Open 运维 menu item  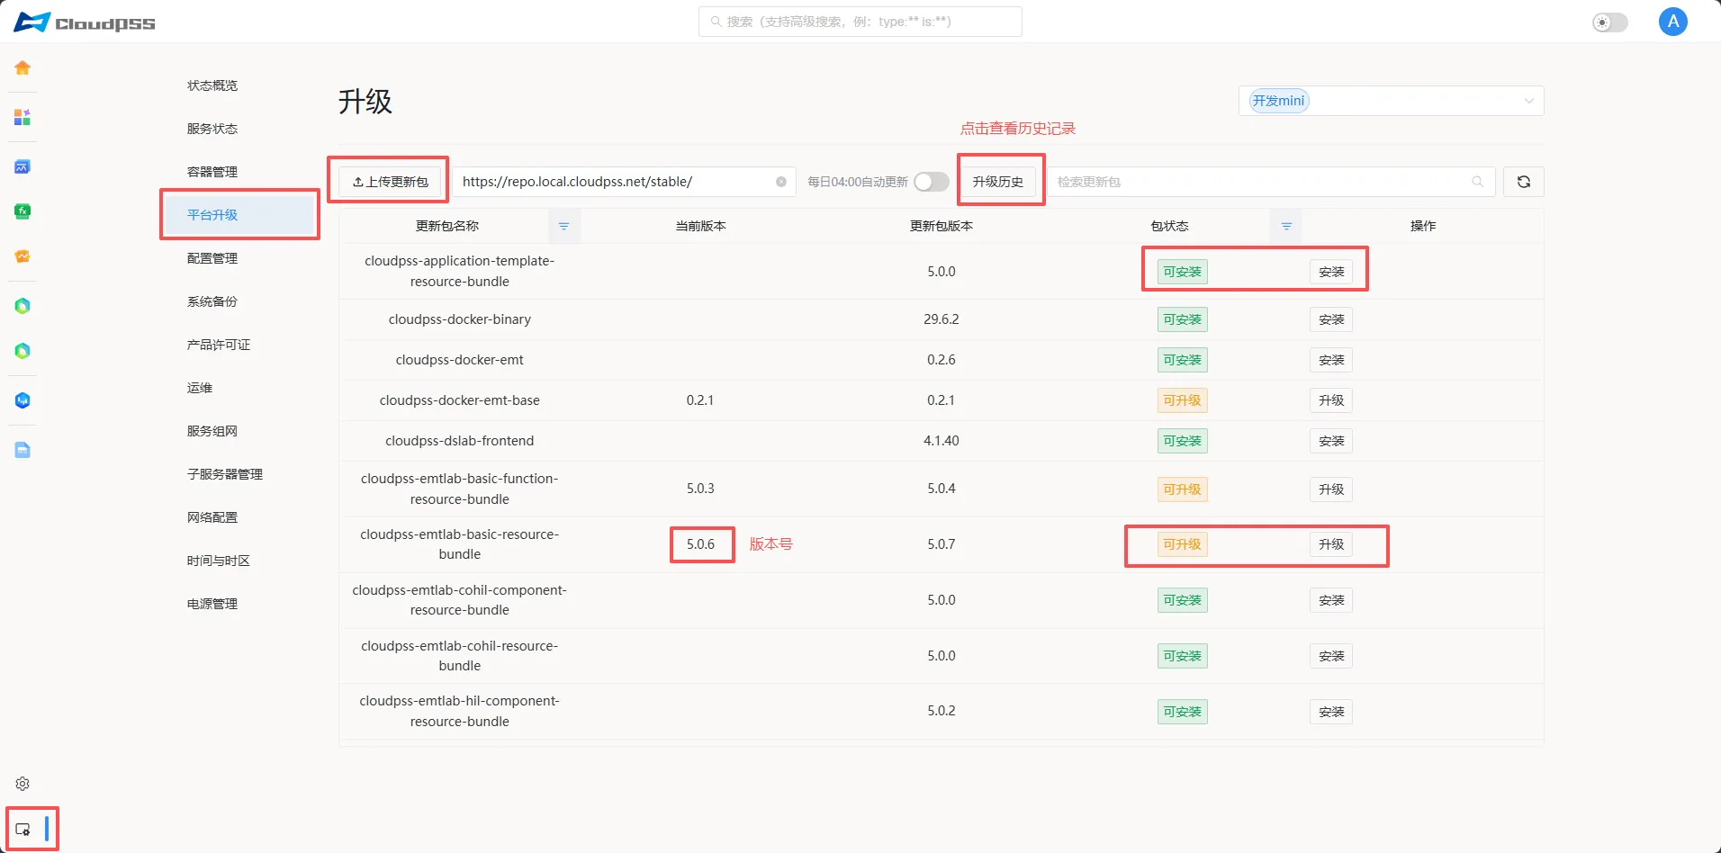[x=200, y=388]
